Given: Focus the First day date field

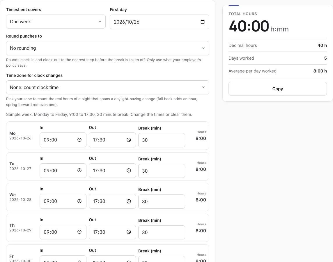Looking at the screenshot, I should (x=160, y=22).
